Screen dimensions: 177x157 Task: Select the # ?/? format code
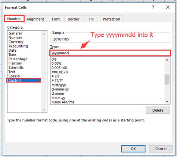pos(56,76)
